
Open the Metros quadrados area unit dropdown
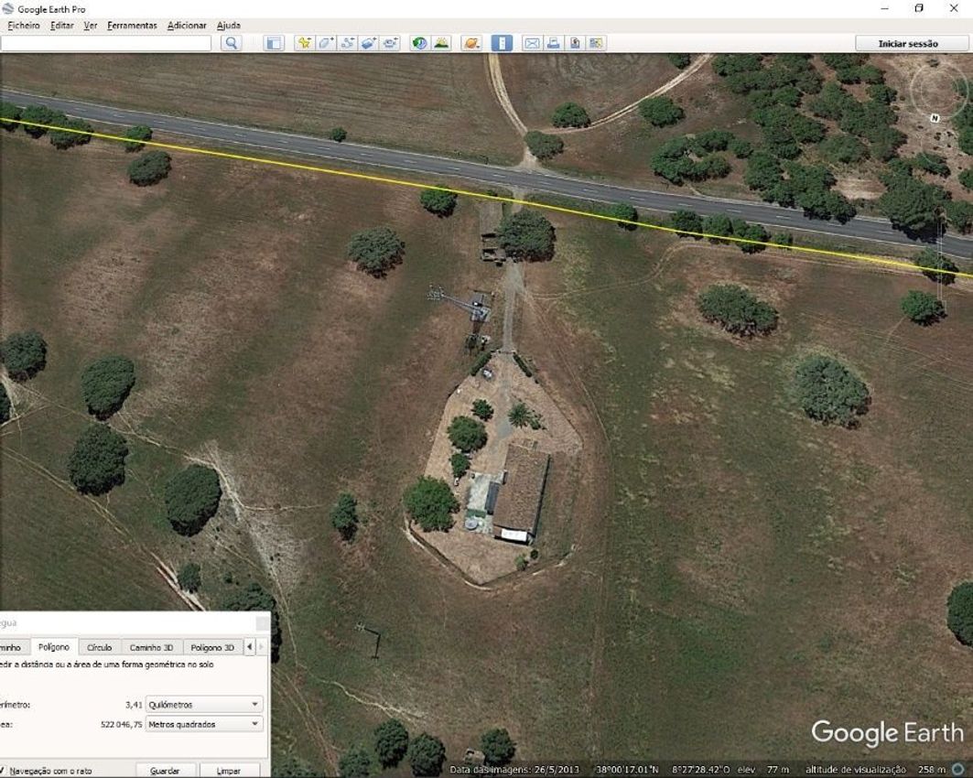tap(204, 724)
